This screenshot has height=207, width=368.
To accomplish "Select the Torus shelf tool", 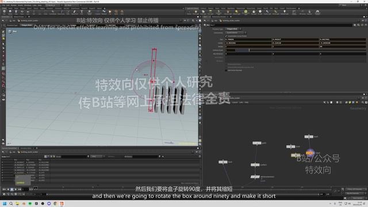I will coord(22,12).
